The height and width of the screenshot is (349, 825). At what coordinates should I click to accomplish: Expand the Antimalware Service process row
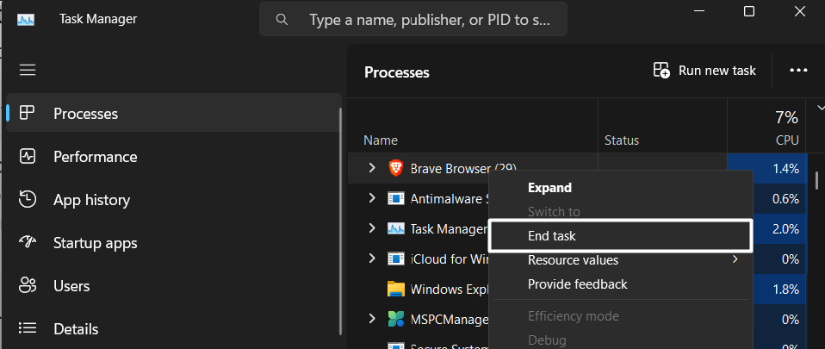click(372, 198)
